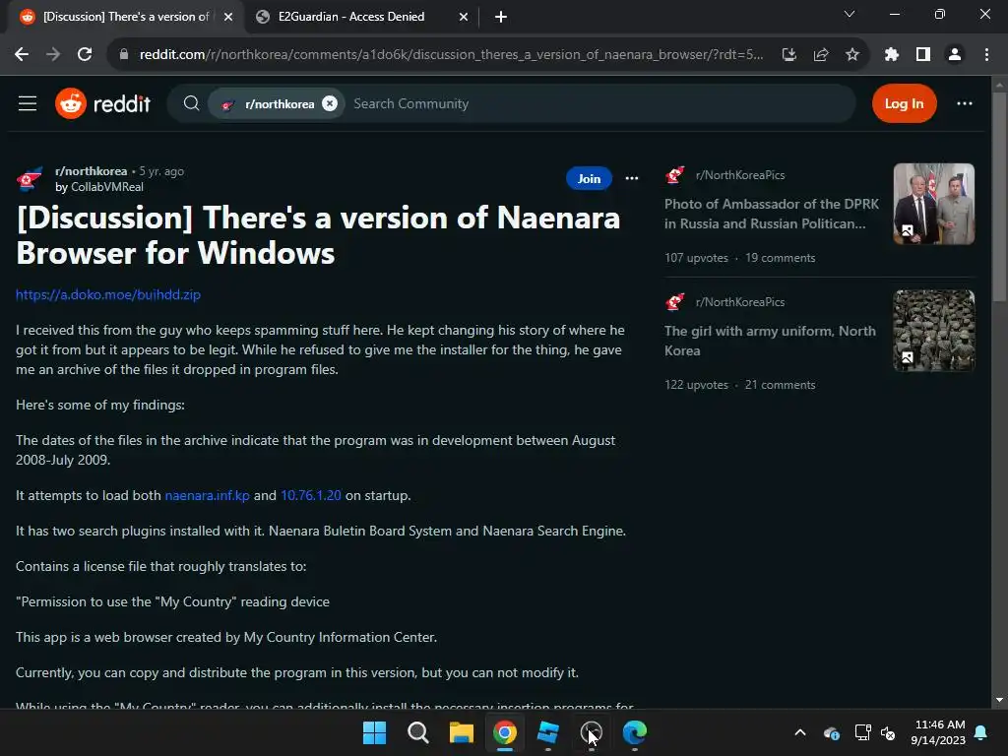The height and width of the screenshot is (756, 1008).
Task: Open Windows taskbar search
Action: [417, 732]
